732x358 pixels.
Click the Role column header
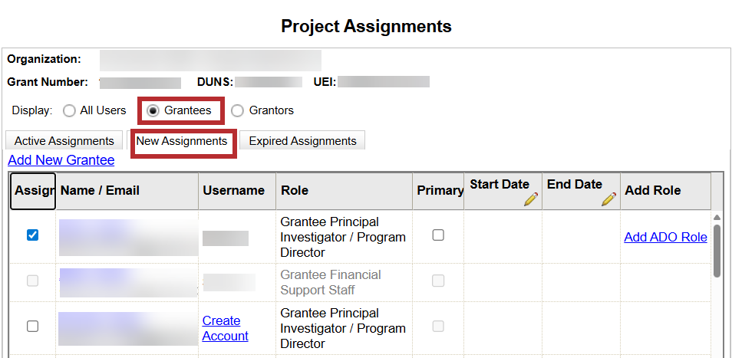295,190
